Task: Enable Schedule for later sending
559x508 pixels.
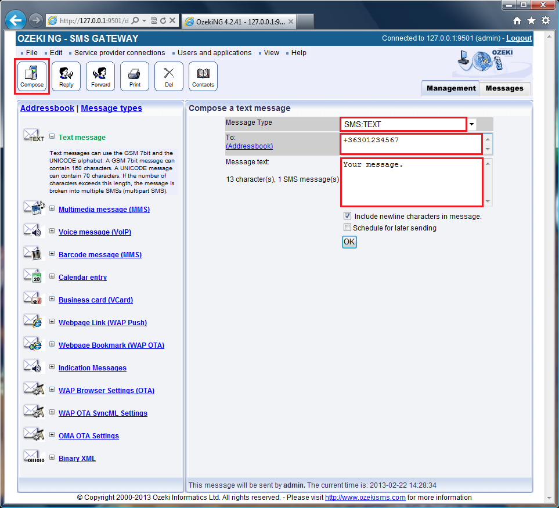Action: (347, 228)
